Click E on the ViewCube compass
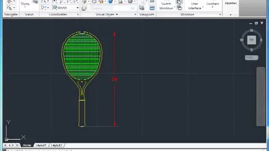 pyautogui.click(x=261, y=40)
